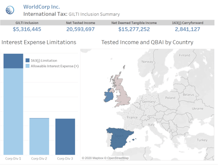218x165 pixels.
Task: Select the Corp Div 3 dark blue bar
Action: click(x=65, y=137)
